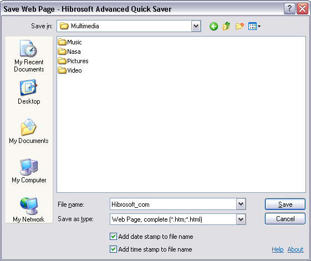Open the My Documents location

coord(29,131)
